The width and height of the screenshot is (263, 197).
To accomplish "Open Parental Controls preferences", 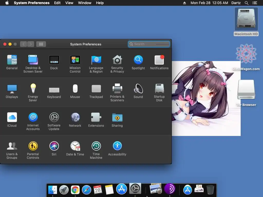I will (33, 150).
